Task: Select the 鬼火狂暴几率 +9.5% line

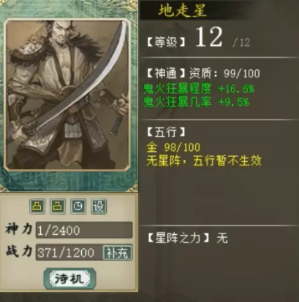Action: coord(196,101)
